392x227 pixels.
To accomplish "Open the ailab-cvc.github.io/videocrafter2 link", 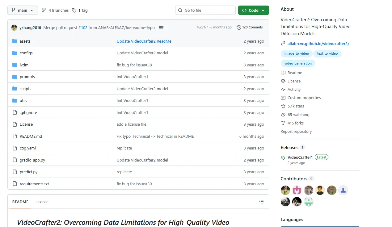I will click(x=318, y=44).
